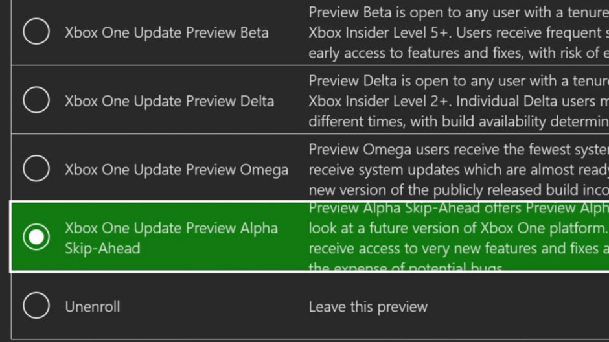
Task: Click the Preview Alpha Skip-Ahead description text
Action: coord(457,238)
